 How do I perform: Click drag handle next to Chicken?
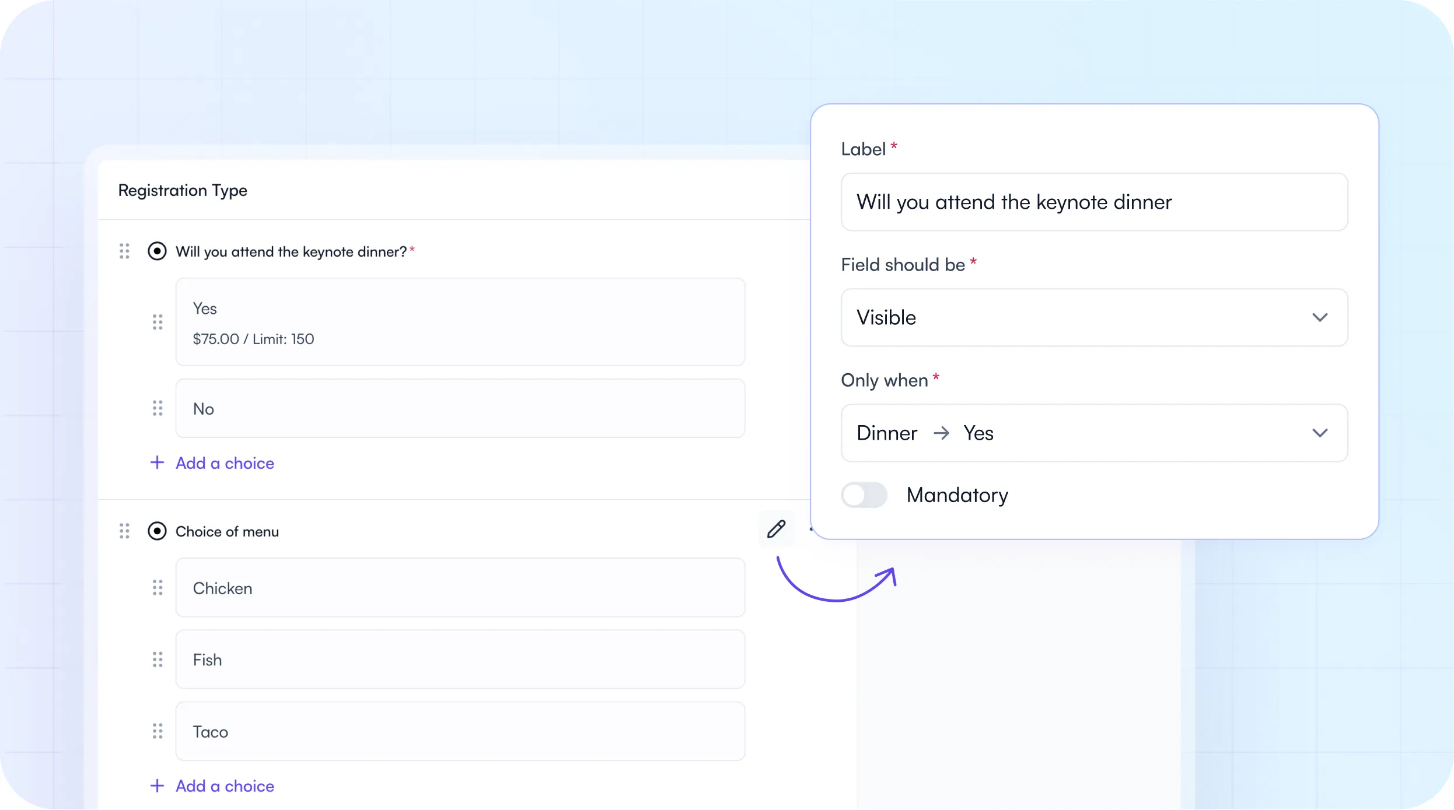(158, 588)
